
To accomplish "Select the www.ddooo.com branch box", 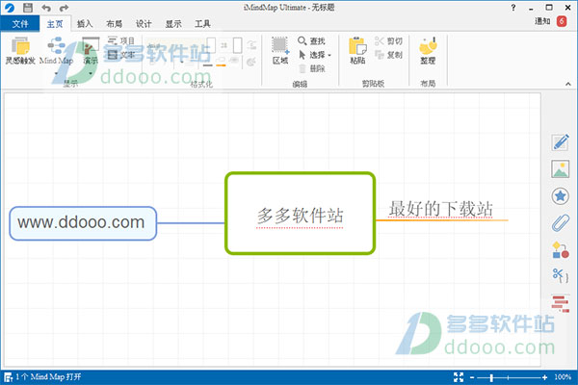I will point(83,223).
